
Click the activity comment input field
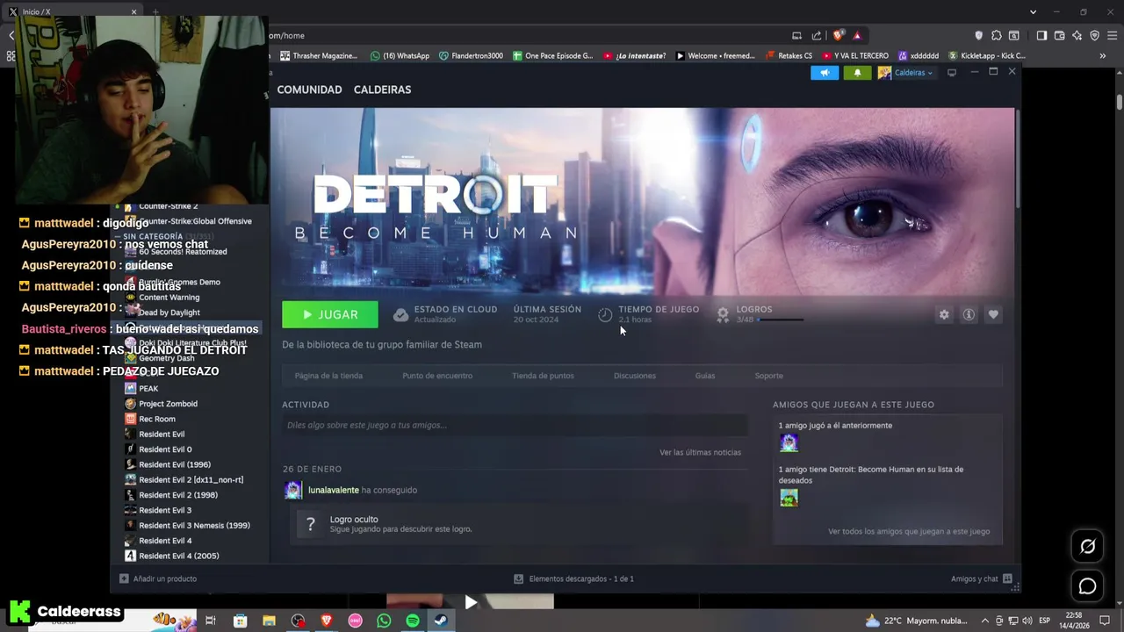click(515, 425)
